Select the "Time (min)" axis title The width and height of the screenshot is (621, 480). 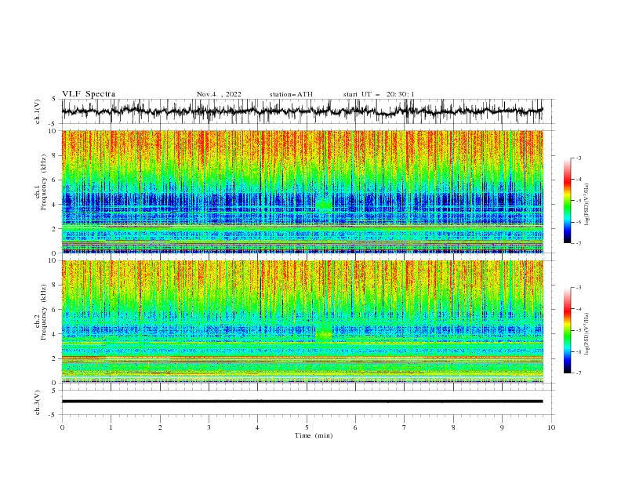314,435
